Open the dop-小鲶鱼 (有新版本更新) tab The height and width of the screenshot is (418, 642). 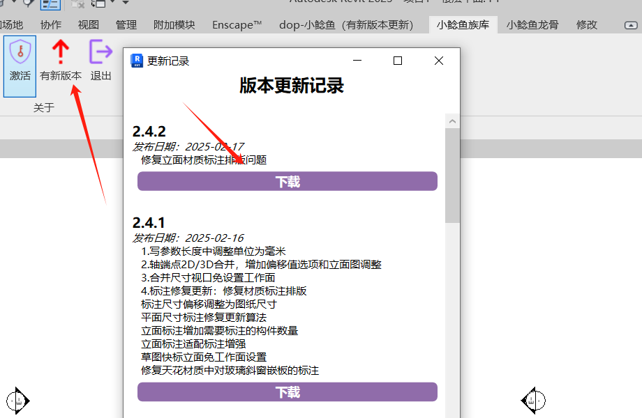tap(346, 25)
